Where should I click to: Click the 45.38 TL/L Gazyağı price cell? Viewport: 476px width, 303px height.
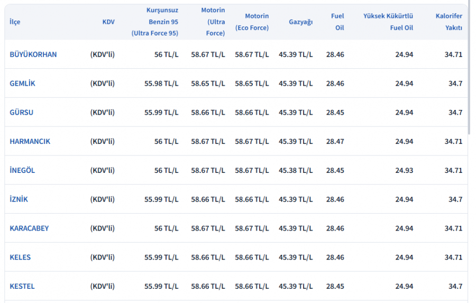click(x=296, y=170)
